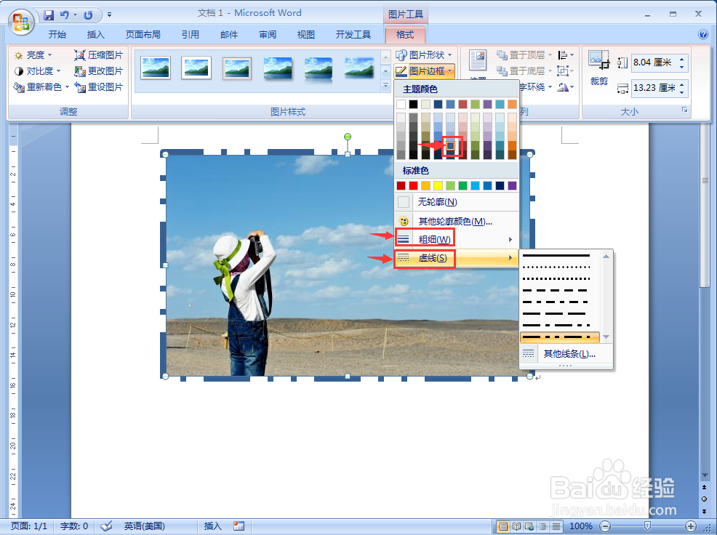Open the group objects dropdown
717x535 pixels.
point(566,71)
